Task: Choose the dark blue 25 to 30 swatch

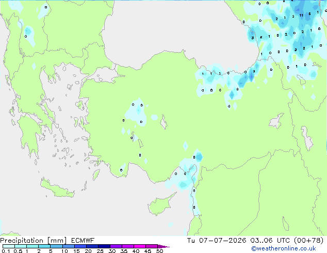Action: point(104,246)
